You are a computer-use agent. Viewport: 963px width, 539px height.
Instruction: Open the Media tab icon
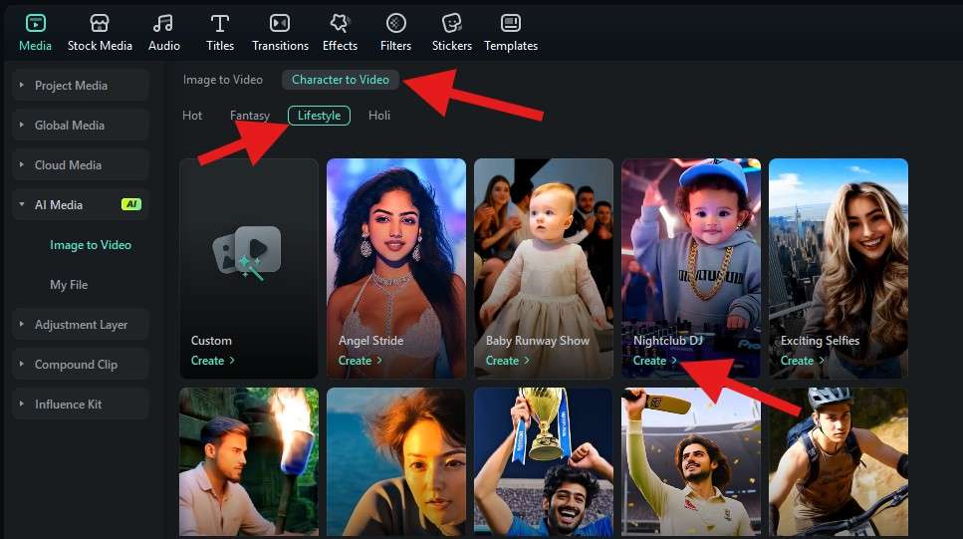tap(35, 23)
